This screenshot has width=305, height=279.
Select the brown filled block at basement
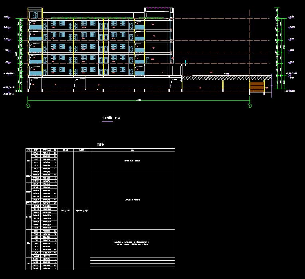(x=257, y=87)
